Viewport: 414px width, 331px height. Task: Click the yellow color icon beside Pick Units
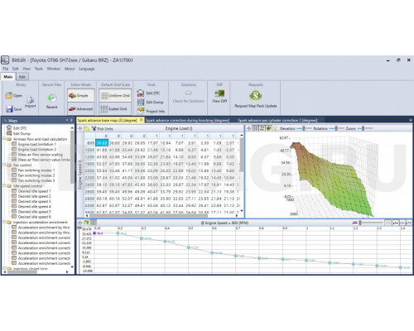(x=87, y=128)
